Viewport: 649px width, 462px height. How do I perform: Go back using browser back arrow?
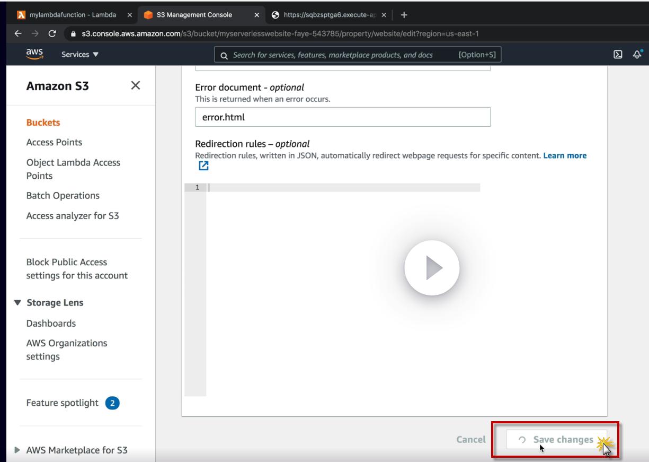coord(18,33)
